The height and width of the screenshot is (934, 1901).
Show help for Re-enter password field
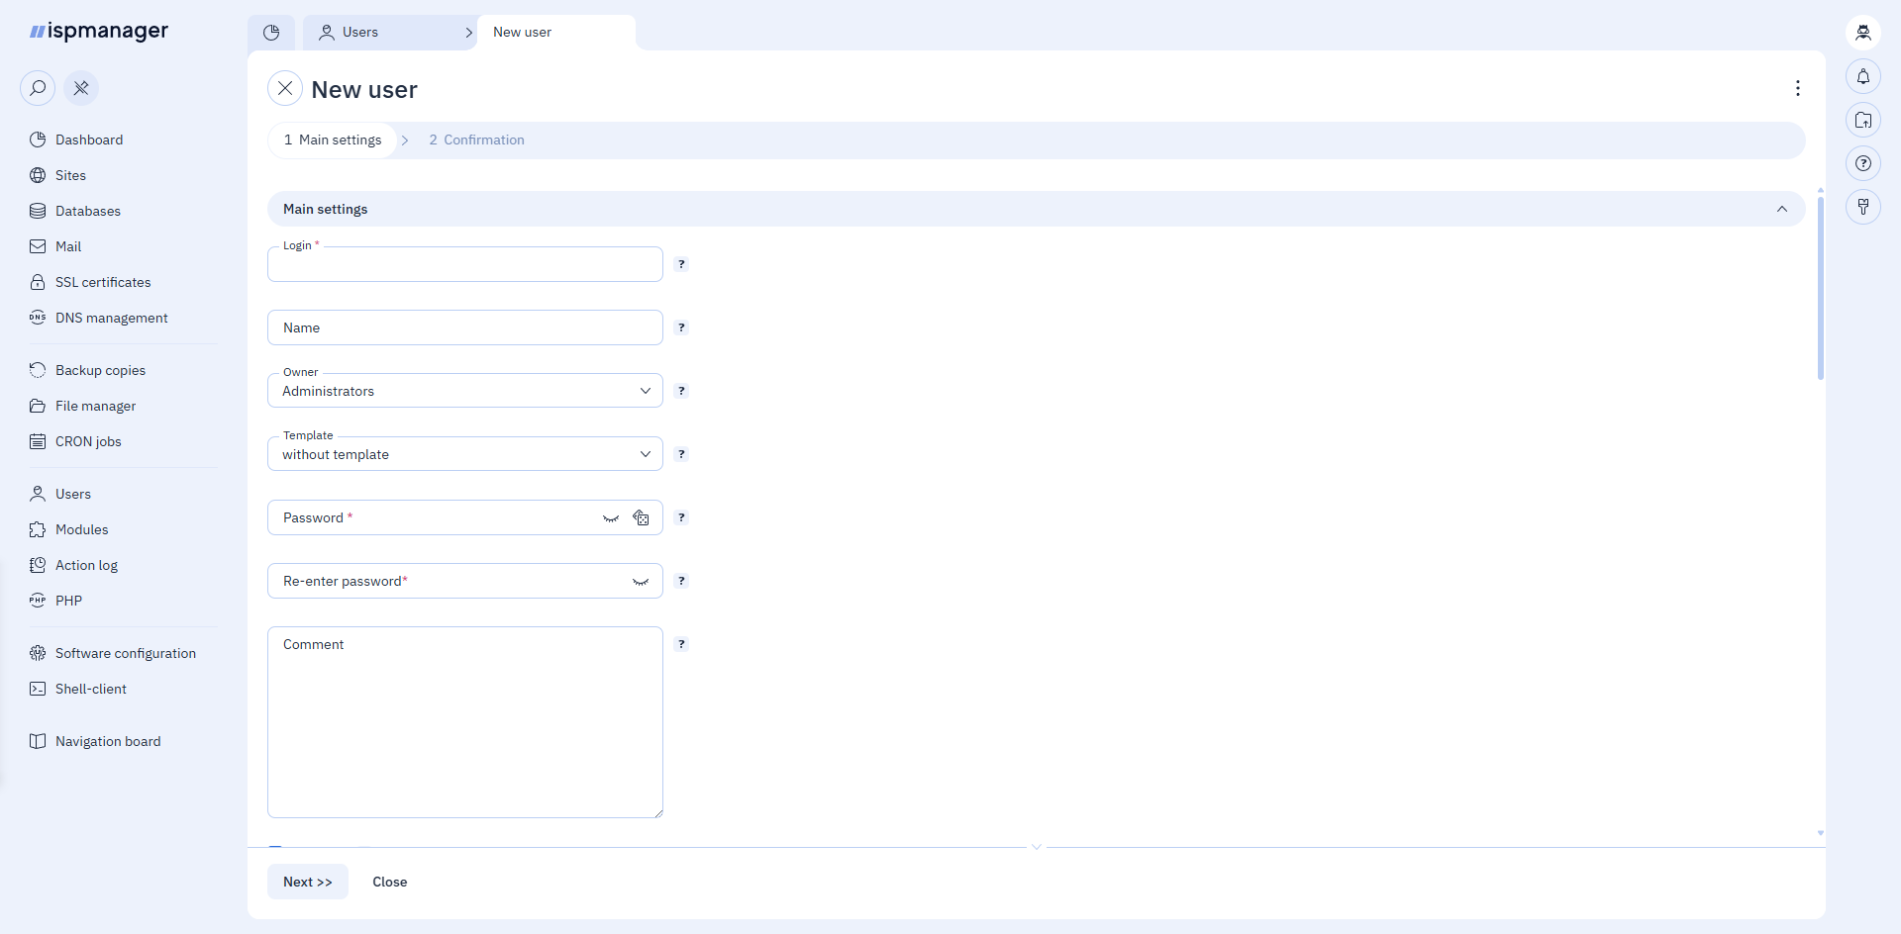click(x=681, y=581)
